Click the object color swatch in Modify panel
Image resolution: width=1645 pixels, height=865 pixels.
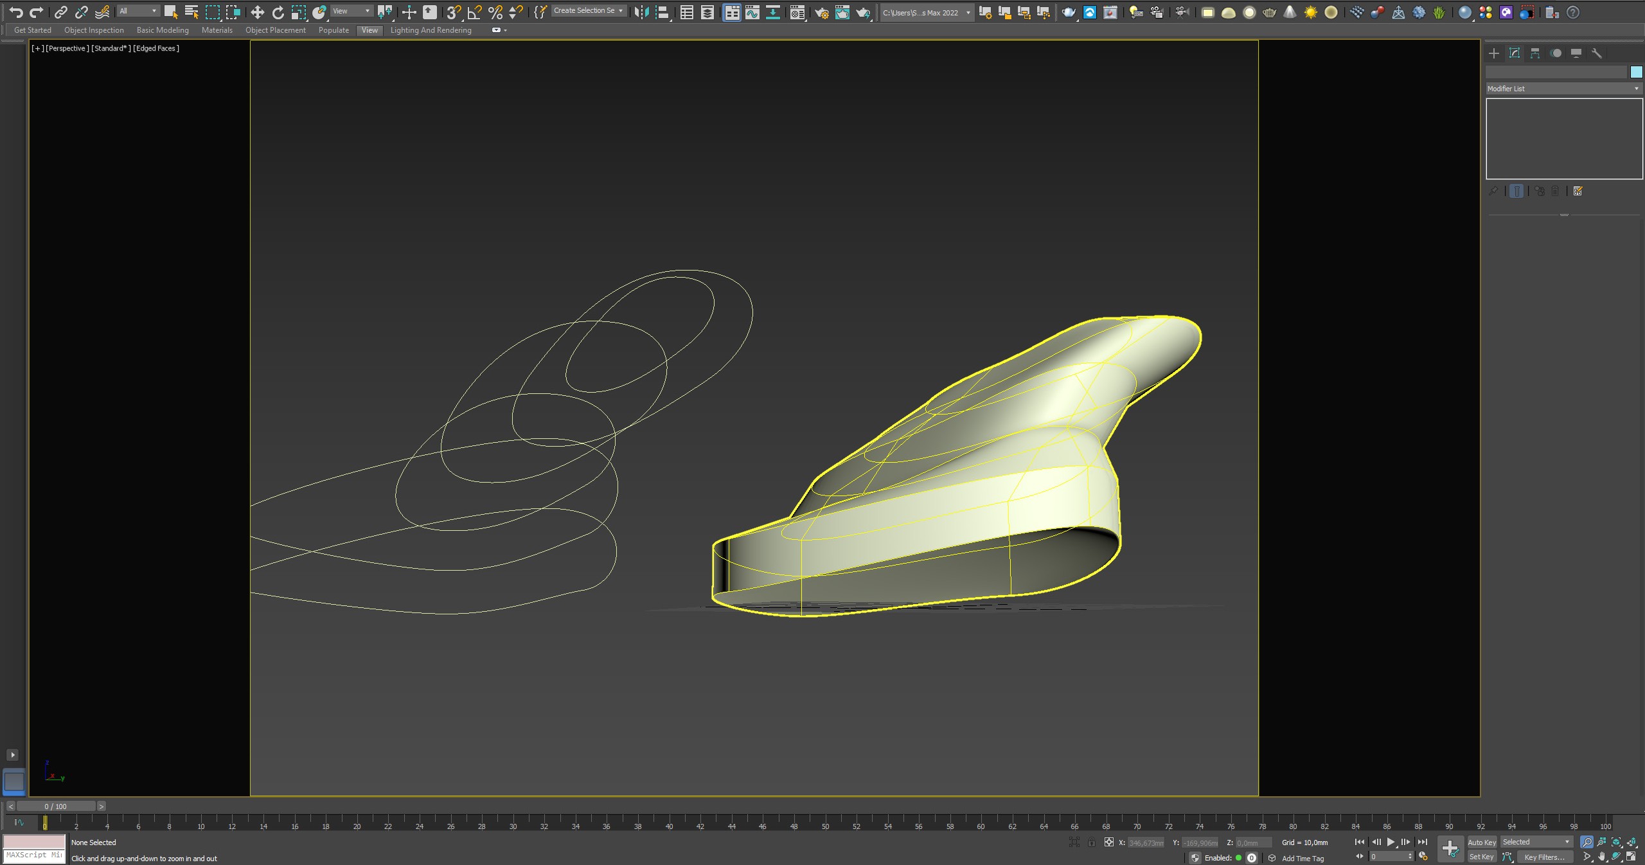pos(1636,72)
